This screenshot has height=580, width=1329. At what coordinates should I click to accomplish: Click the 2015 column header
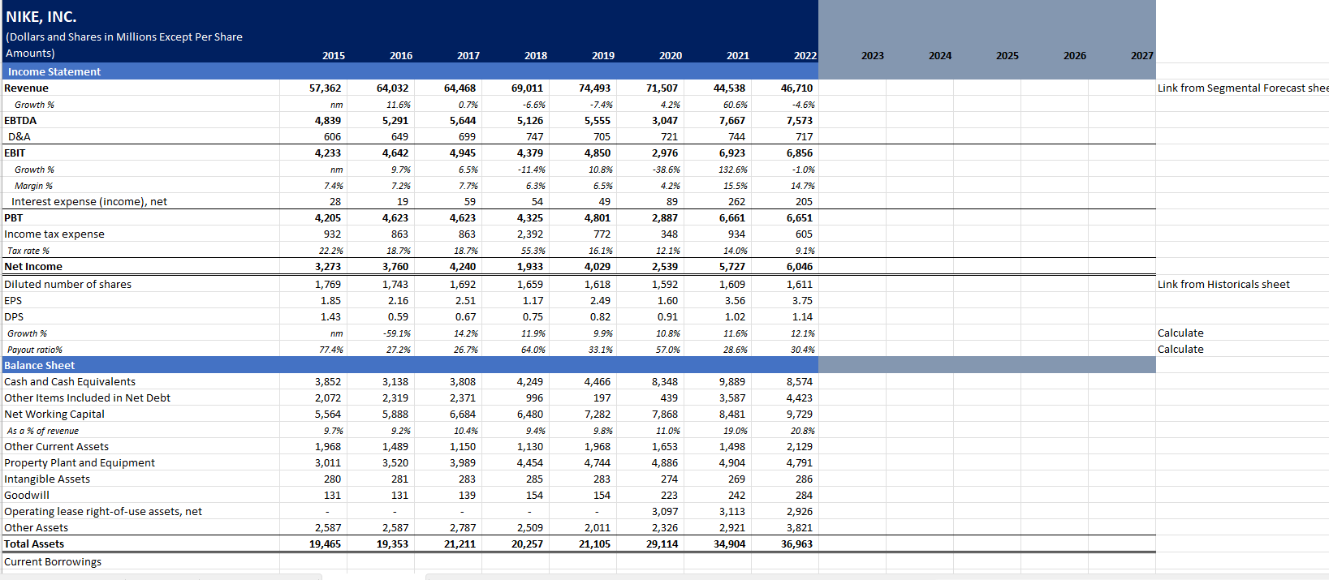pyautogui.click(x=334, y=55)
